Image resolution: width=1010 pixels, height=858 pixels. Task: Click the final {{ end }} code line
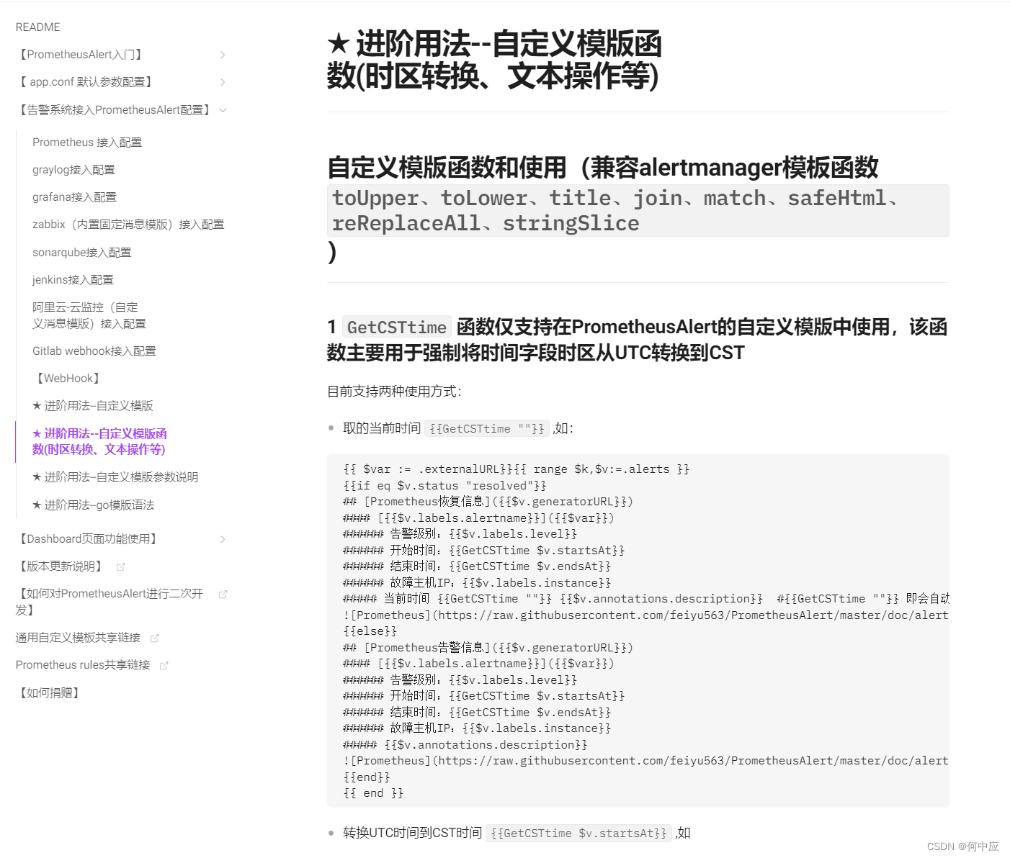coord(373,793)
